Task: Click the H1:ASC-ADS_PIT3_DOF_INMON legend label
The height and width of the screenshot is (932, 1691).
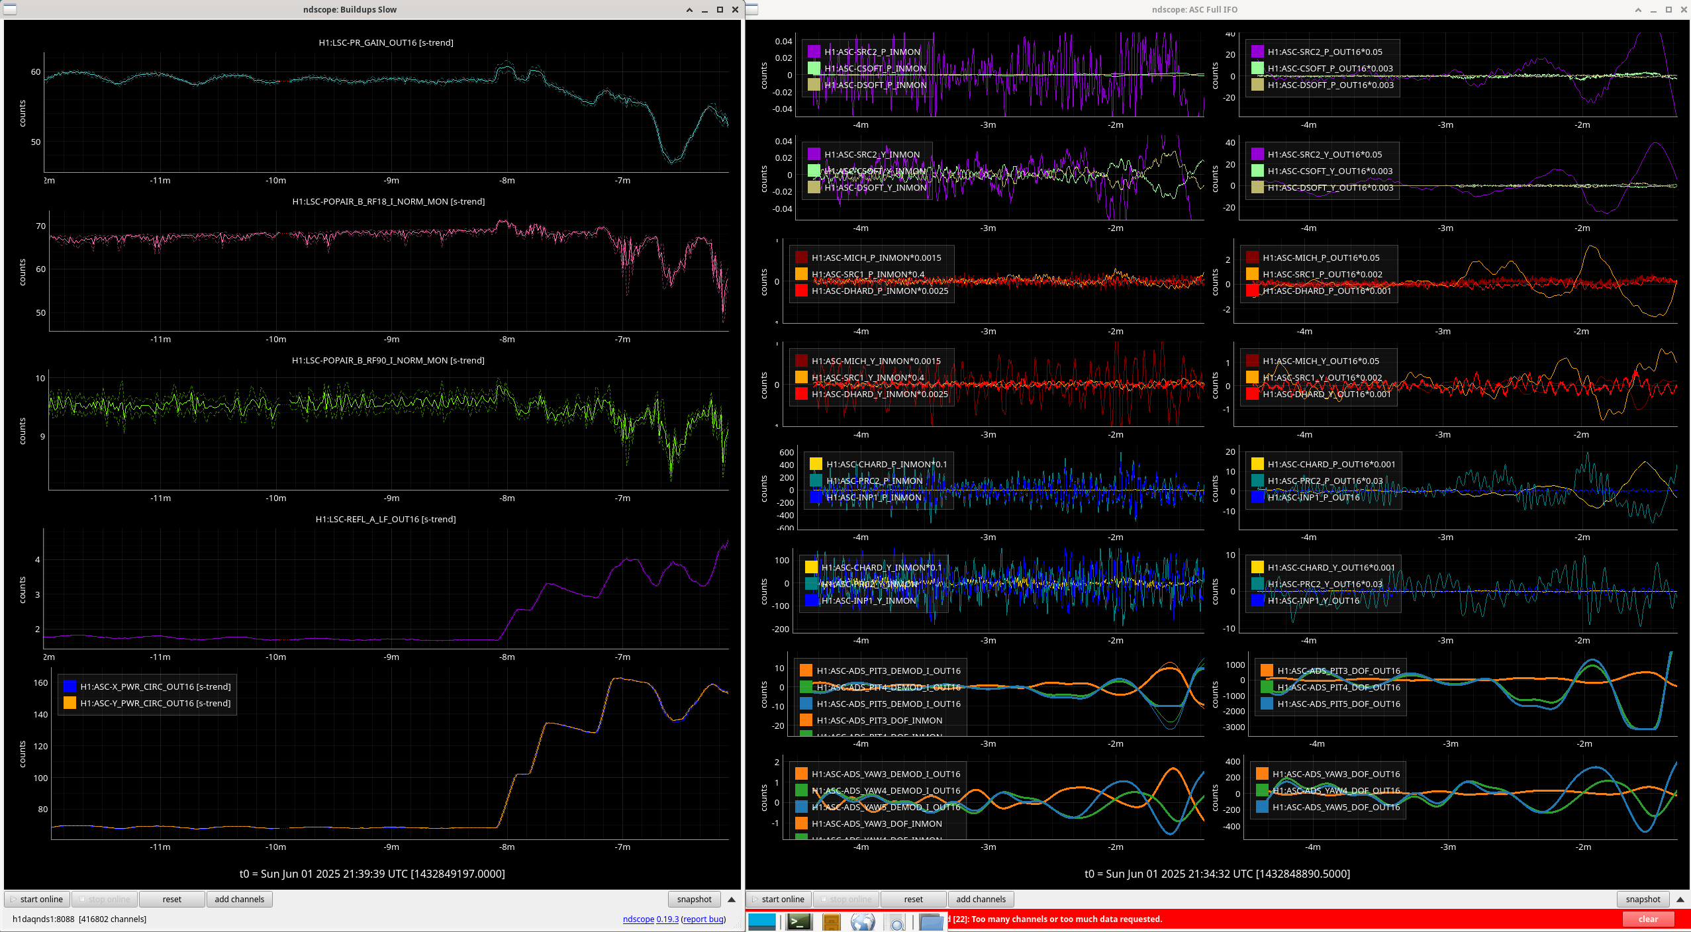Action: click(x=879, y=720)
